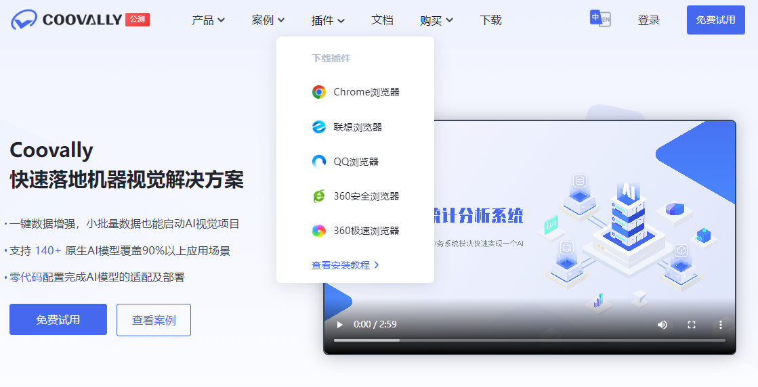
Task: Collapse the 插件 dropdown menu
Action: (329, 20)
